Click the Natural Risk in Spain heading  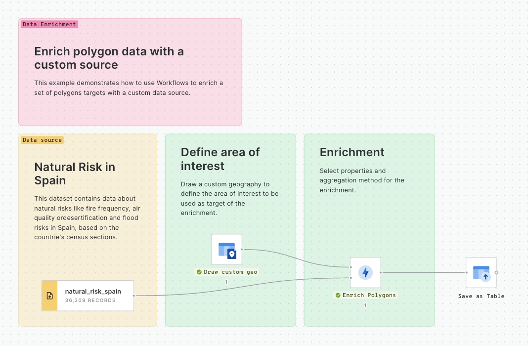pos(74,173)
